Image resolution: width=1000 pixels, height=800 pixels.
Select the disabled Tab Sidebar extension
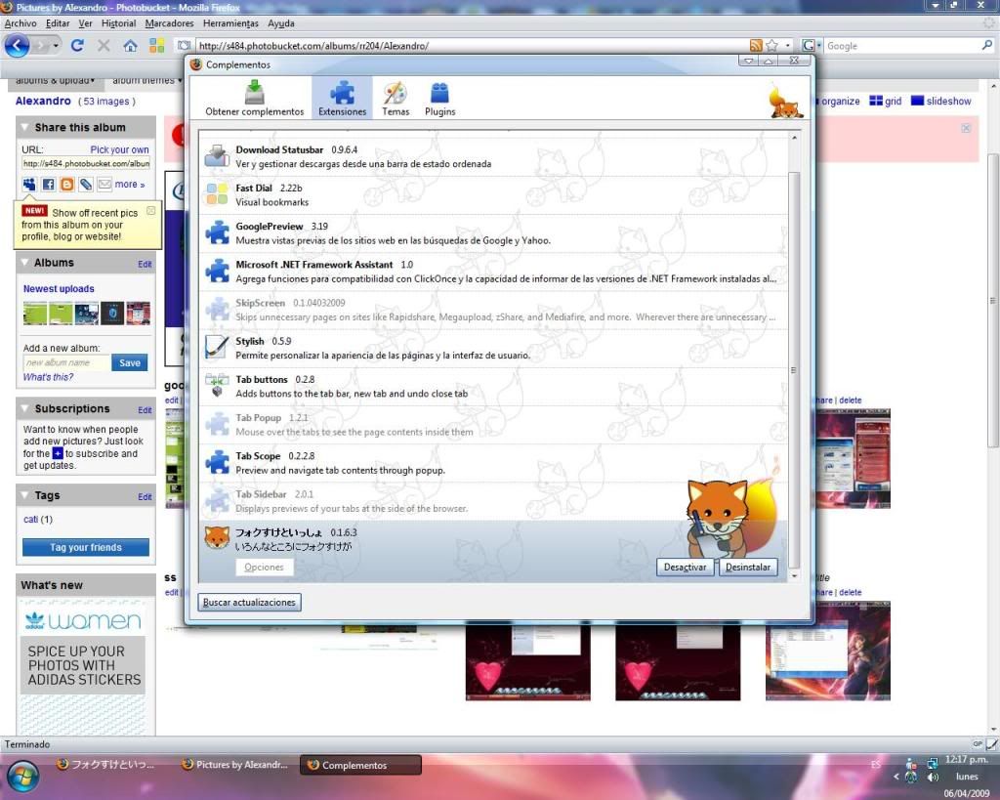(493, 501)
